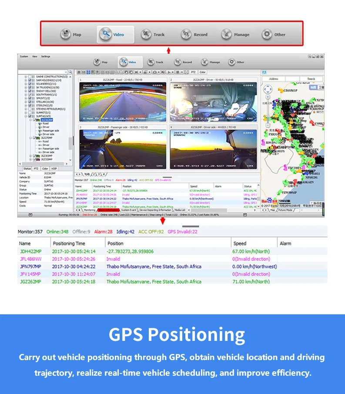The width and height of the screenshot is (345, 394).
Task: Open Other module in the small app window
Action: (x=236, y=62)
